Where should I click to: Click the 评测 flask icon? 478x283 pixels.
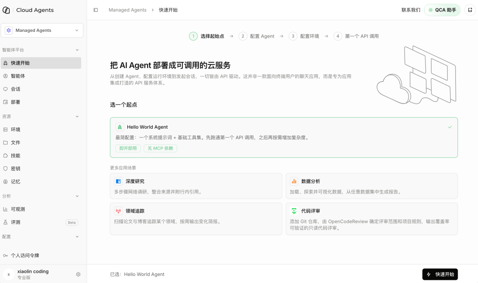coord(5,222)
